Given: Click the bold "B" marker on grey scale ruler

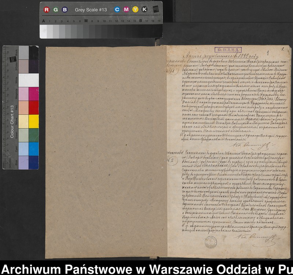Looking at the screenshot, I should coord(141,21).
